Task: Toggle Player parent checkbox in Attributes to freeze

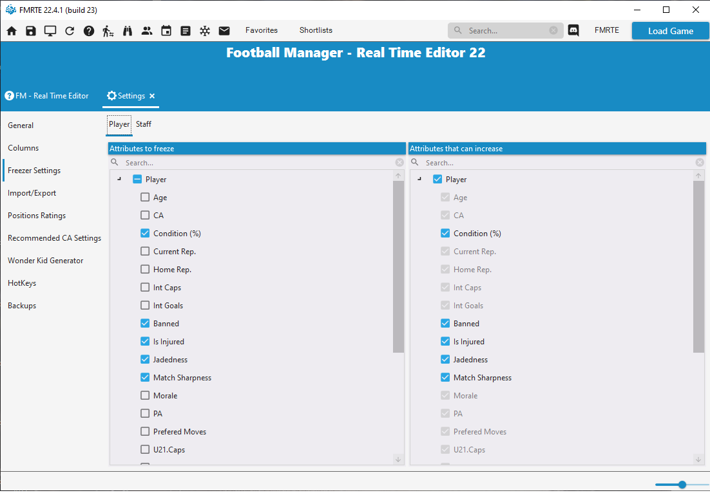Action: 137,179
